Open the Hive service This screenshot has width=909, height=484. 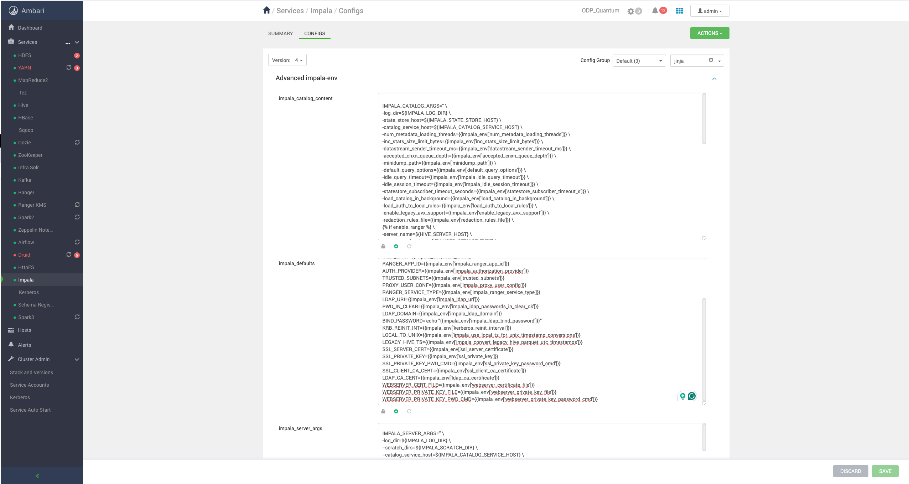(23, 105)
